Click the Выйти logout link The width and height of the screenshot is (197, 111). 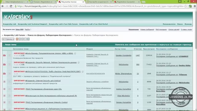(x=27, y=30)
